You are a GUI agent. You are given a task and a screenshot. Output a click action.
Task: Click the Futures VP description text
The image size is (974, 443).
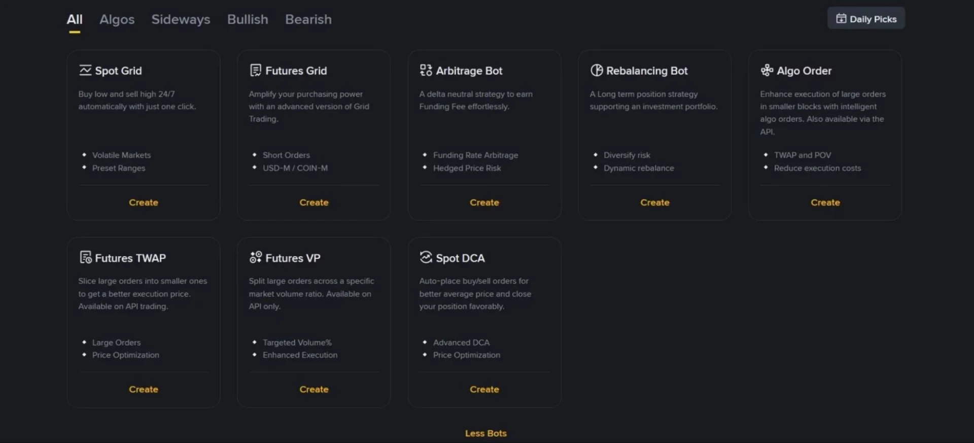click(x=311, y=293)
